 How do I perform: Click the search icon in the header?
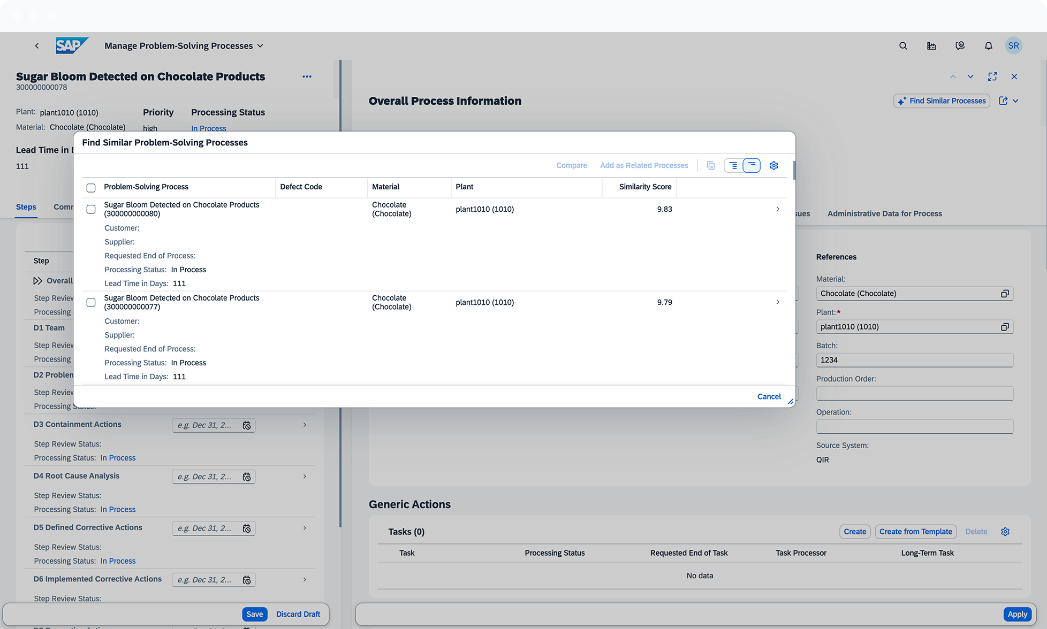coord(903,46)
